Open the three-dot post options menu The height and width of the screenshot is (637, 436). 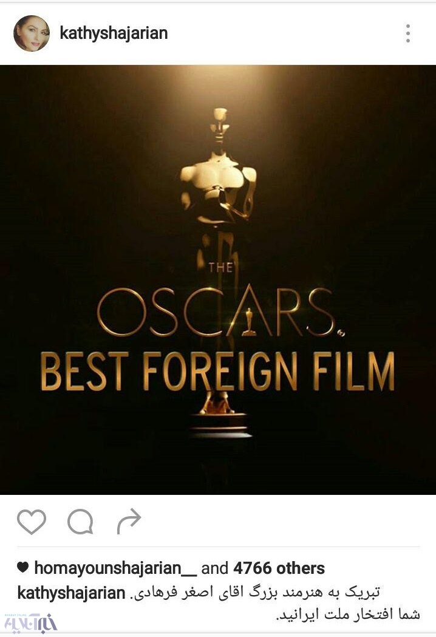(x=408, y=33)
